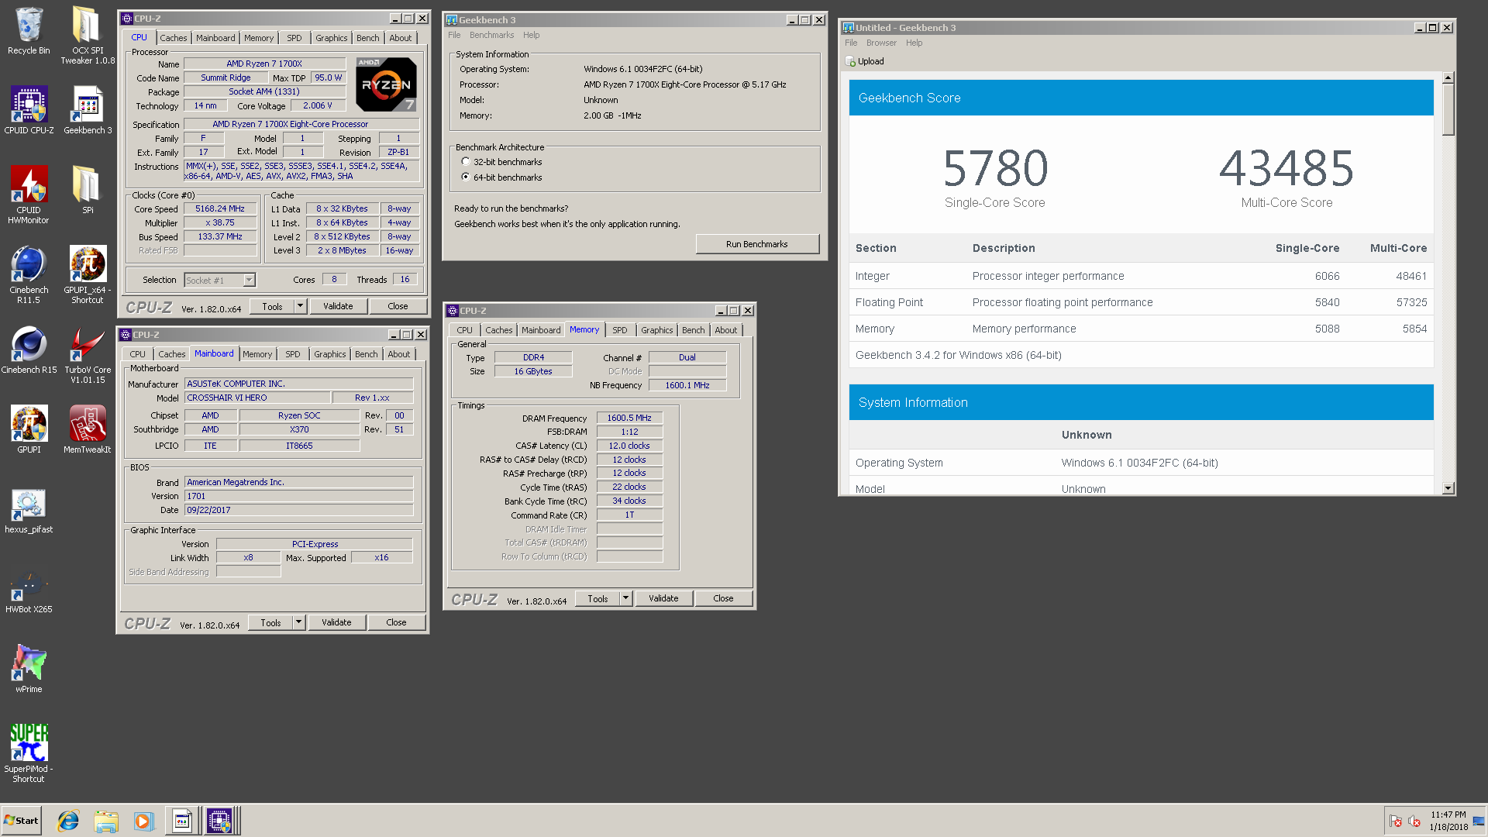This screenshot has height=837, width=1488.
Task: Open the Start menu
Action: coord(22,821)
